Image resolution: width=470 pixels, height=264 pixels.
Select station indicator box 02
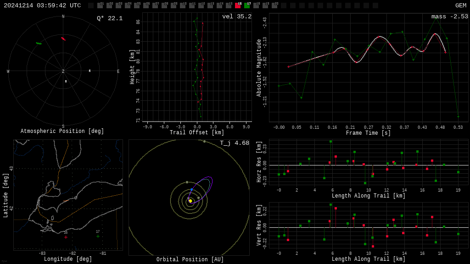[109, 5]
